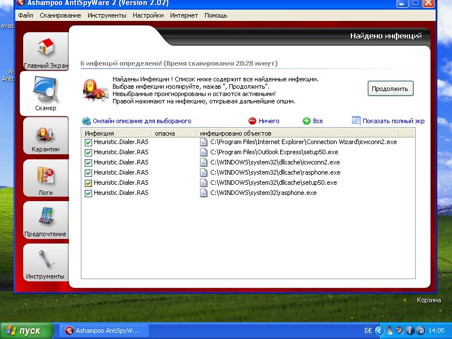Viewport: 452px width, 339px height.
Task: Open Онлайн описание для выбораного link
Action: click(142, 121)
